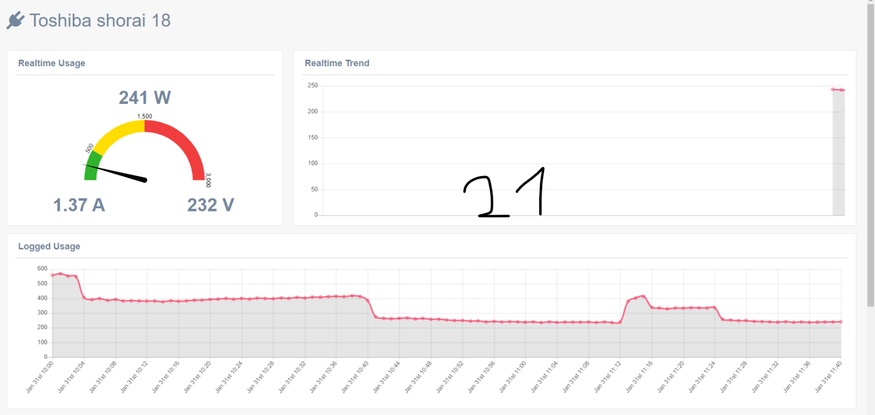The image size is (875, 415).
Task: Click the "250" axis label in Realtime Trend
Action: point(313,85)
